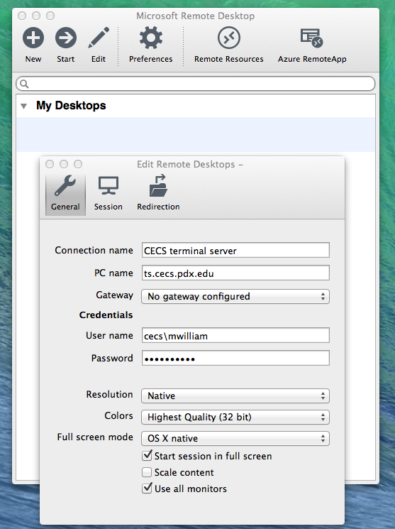Screen dimensions: 395x529
Task: Uncheck Start session in full screen
Action: click(147, 455)
